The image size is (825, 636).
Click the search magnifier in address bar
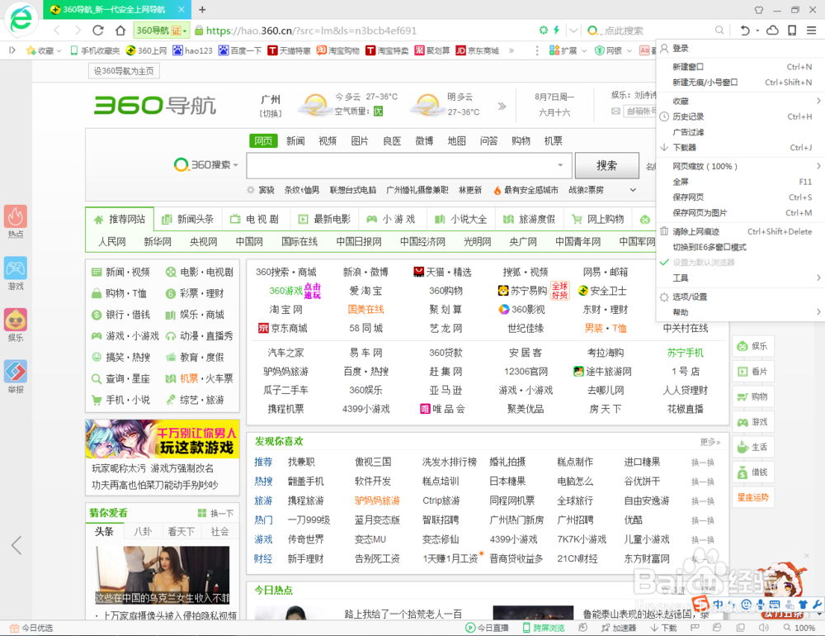point(719,30)
